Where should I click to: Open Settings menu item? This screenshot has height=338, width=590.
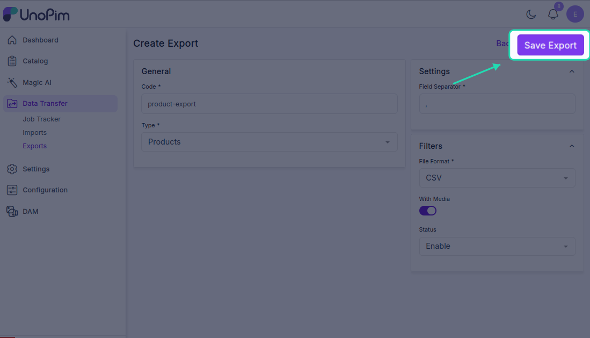click(36, 169)
